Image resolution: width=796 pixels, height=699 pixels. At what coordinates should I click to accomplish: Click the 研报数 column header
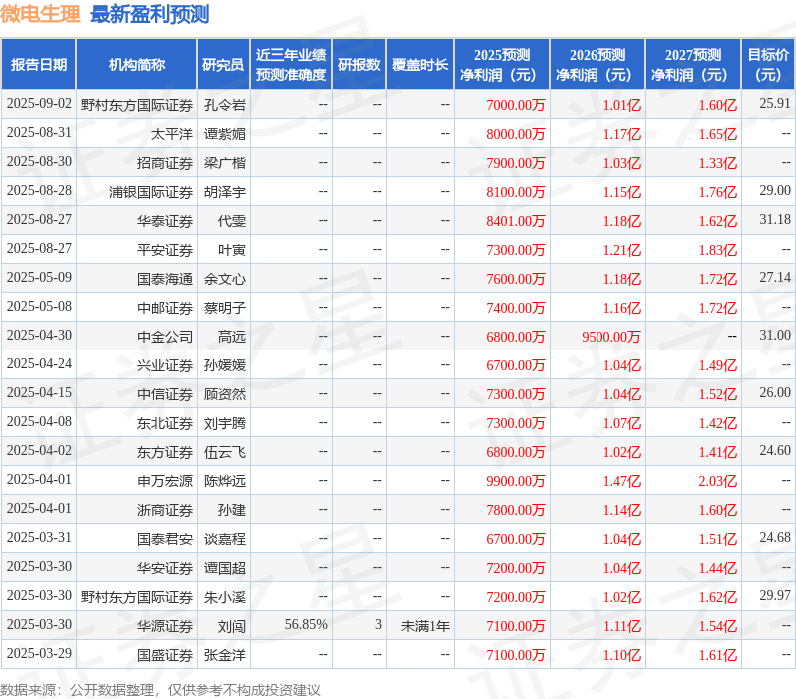click(359, 65)
